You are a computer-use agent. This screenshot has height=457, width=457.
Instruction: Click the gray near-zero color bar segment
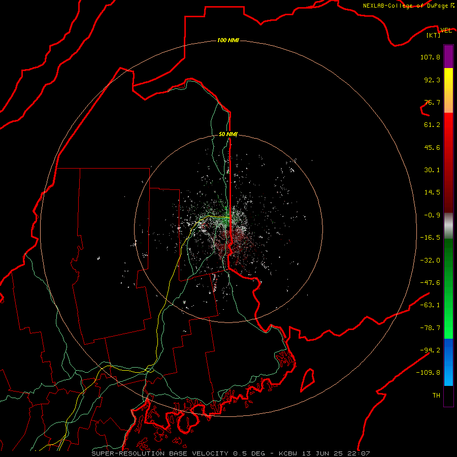(448, 226)
